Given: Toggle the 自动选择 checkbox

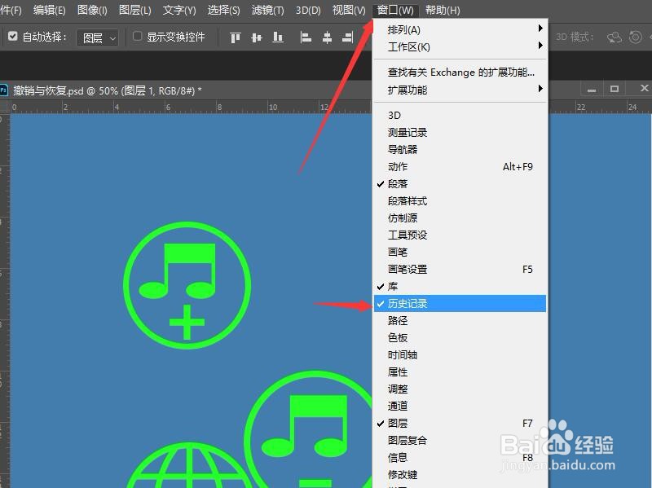Looking at the screenshot, I should (x=13, y=36).
